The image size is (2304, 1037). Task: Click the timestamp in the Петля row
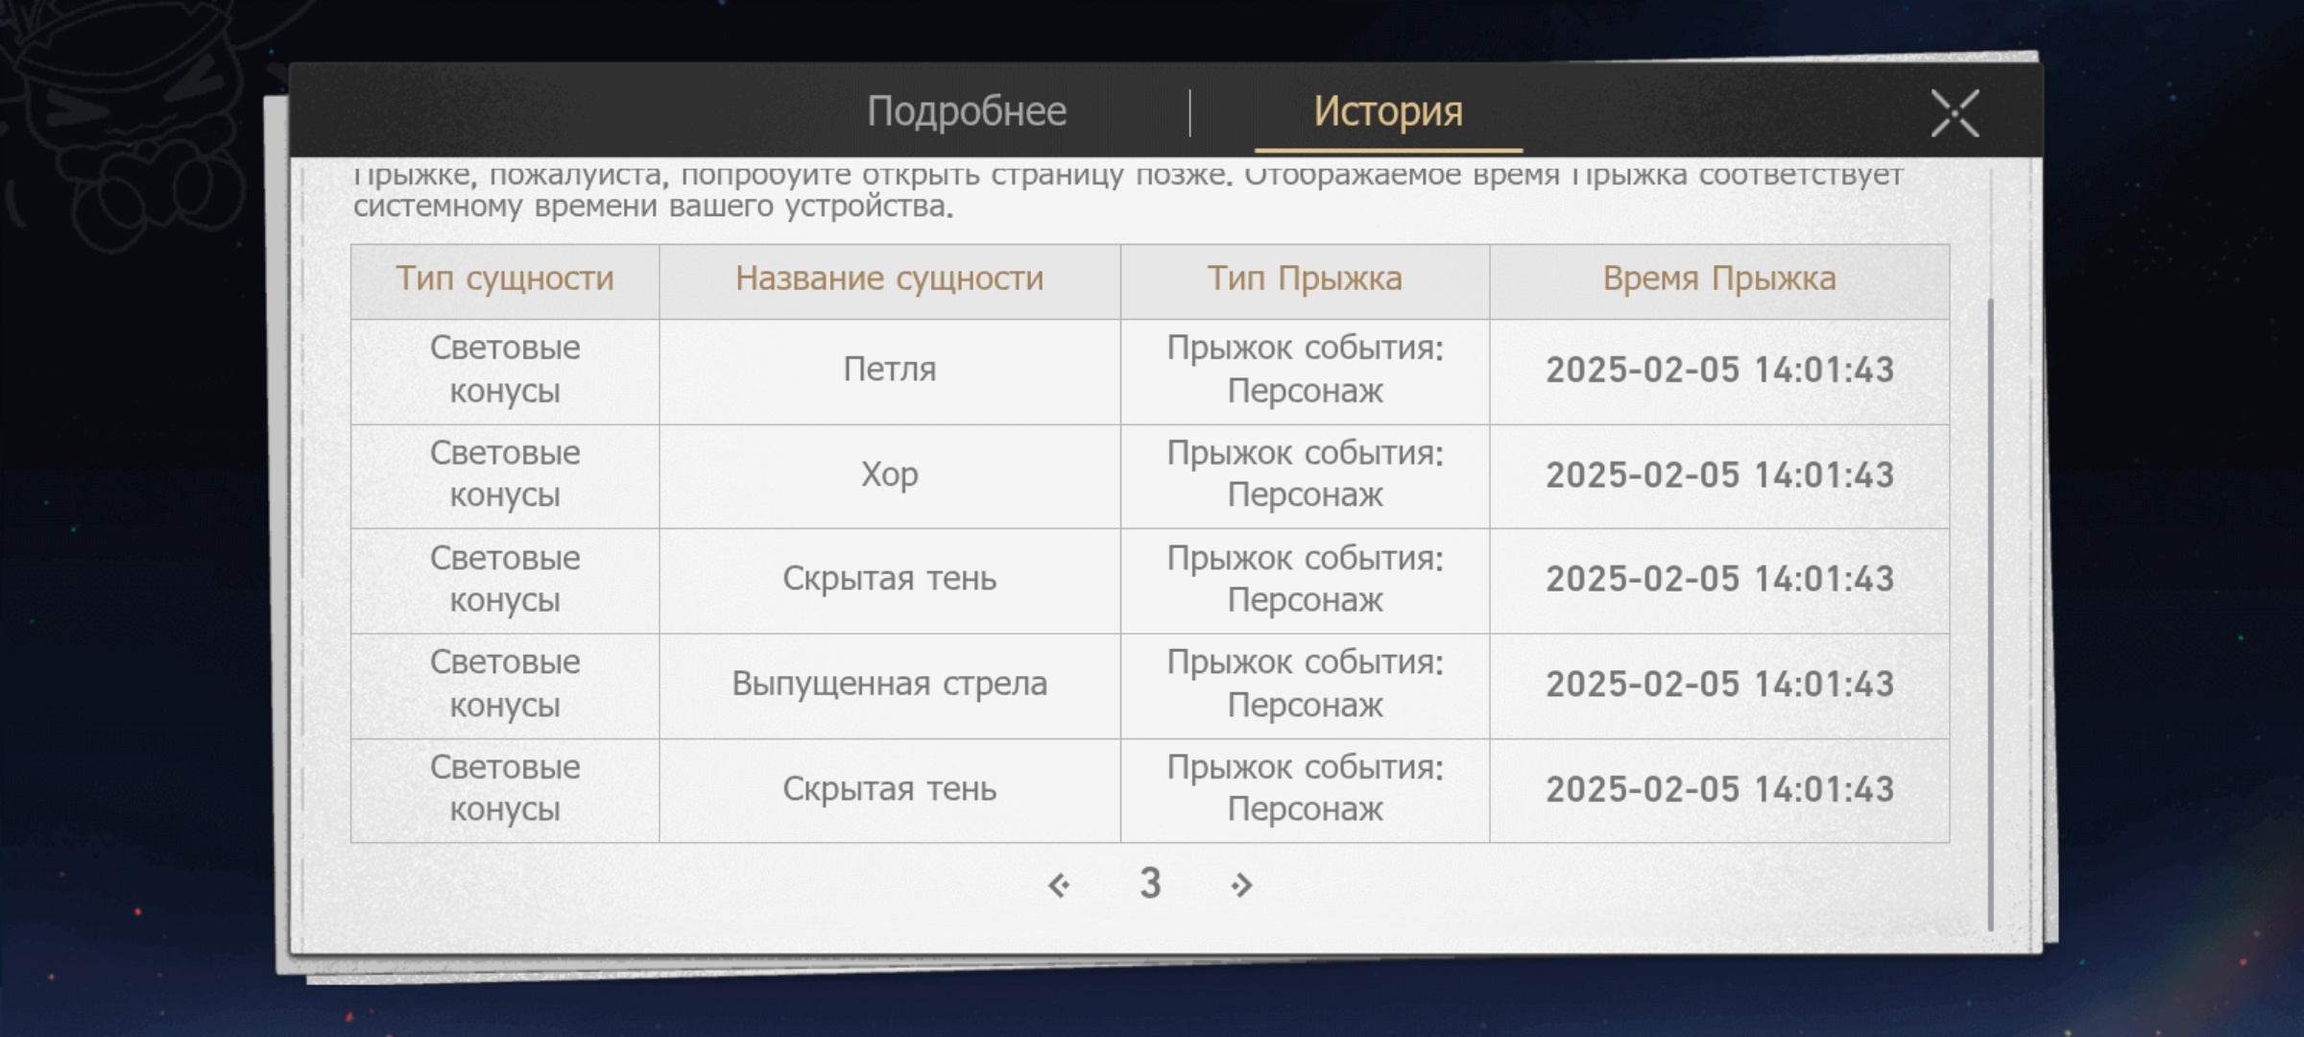click(x=1718, y=371)
